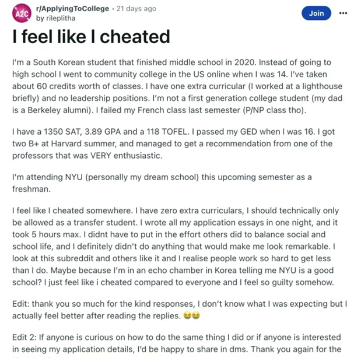The width and height of the screenshot is (354, 358).
Task: Click the paragraph about attending NYU
Action: pyautogui.click(x=162, y=183)
